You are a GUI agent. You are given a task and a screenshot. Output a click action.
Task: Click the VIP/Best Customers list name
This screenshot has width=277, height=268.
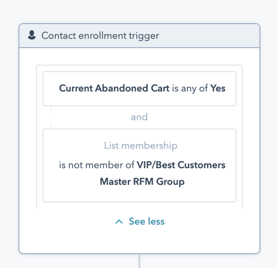click(x=181, y=165)
